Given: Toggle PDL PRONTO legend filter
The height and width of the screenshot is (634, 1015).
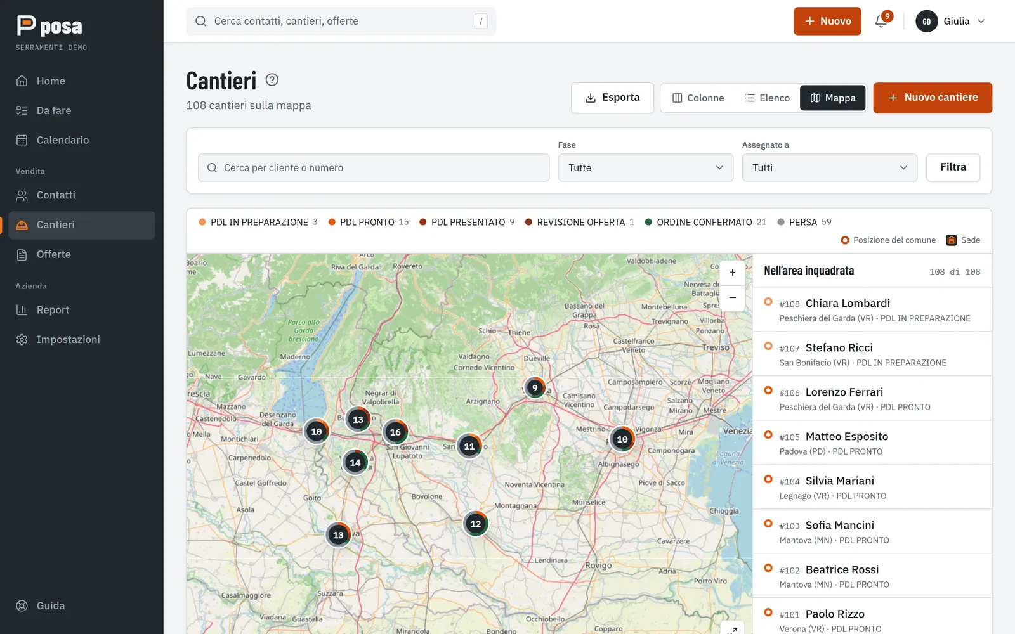Looking at the screenshot, I should (368, 222).
